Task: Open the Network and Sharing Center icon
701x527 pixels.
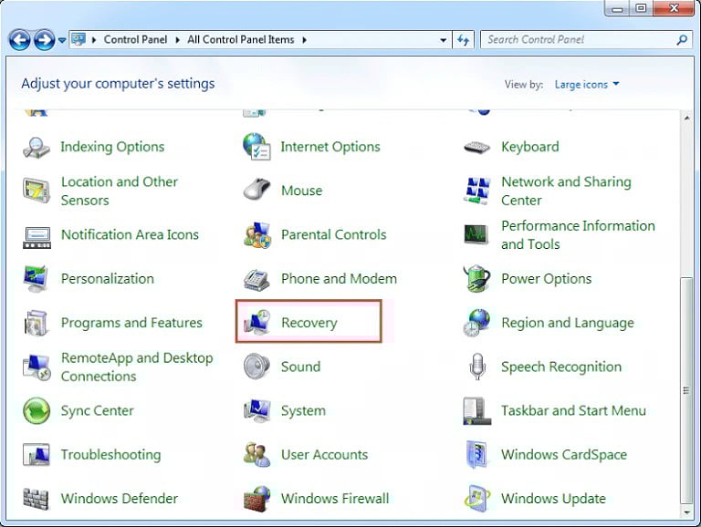Action: pyautogui.click(x=477, y=191)
